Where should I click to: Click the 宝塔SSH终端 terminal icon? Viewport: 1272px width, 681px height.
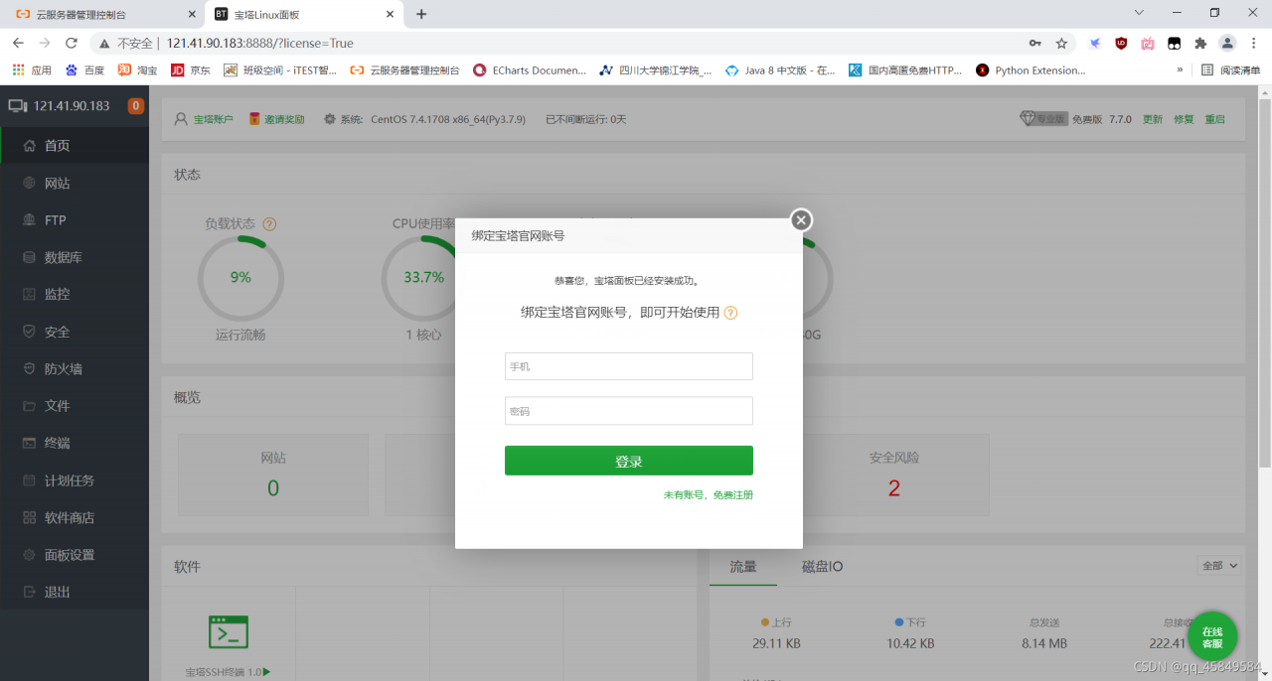coord(229,631)
